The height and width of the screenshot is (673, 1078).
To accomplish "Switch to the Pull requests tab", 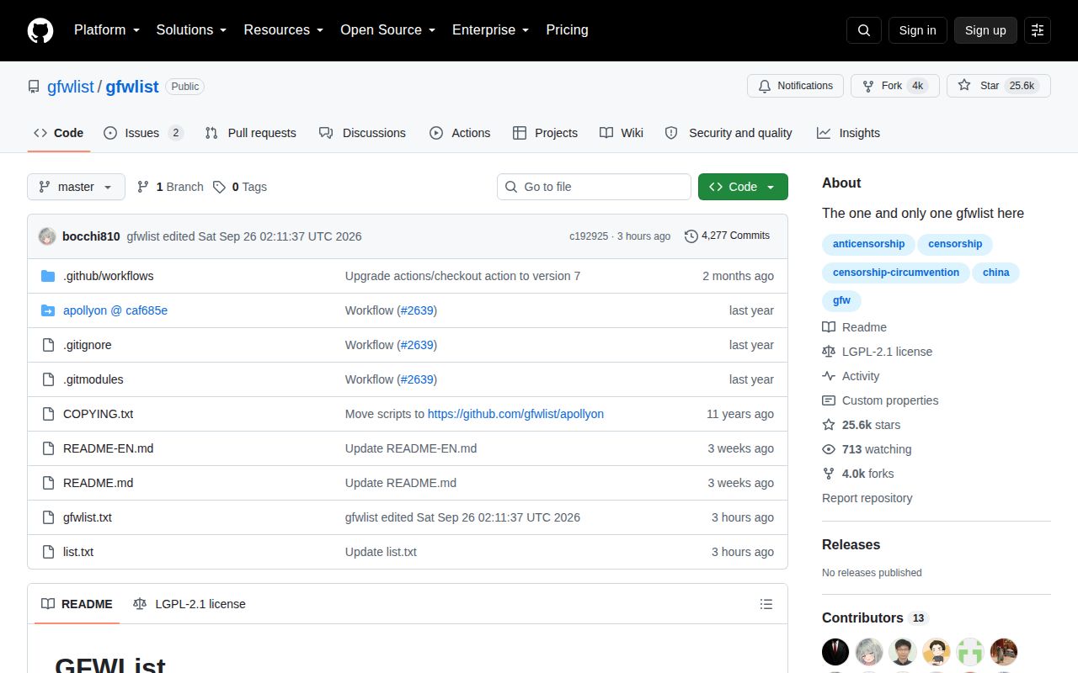I will 250,133.
